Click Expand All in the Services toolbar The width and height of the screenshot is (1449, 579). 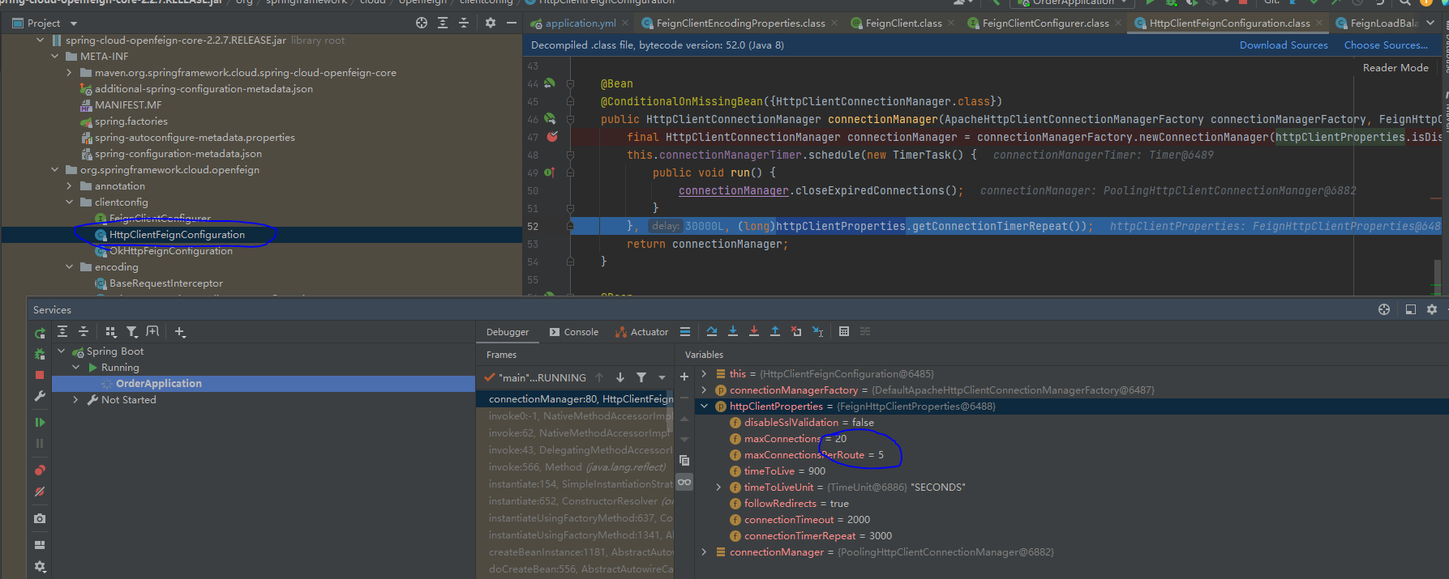click(62, 331)
